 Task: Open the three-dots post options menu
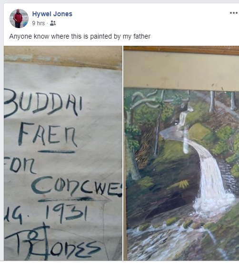pos(233,13)
